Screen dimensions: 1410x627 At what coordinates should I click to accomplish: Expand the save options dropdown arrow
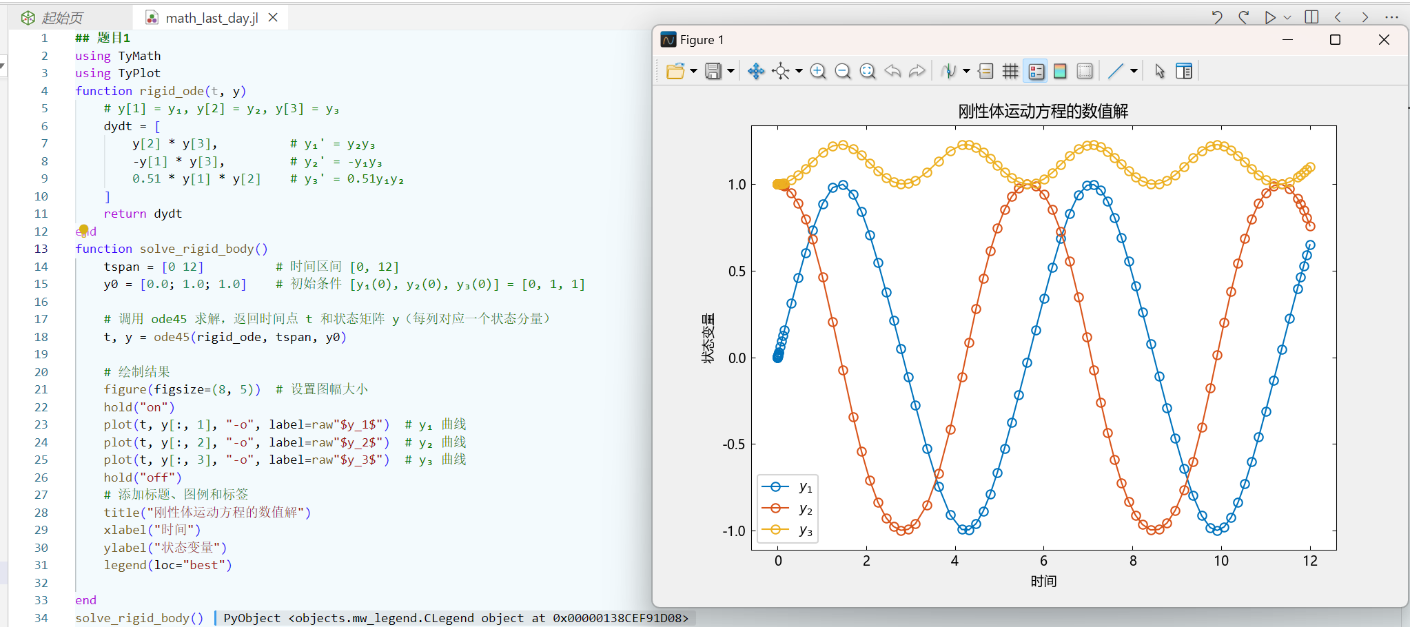pyautogui.click(x=730, y=71)
